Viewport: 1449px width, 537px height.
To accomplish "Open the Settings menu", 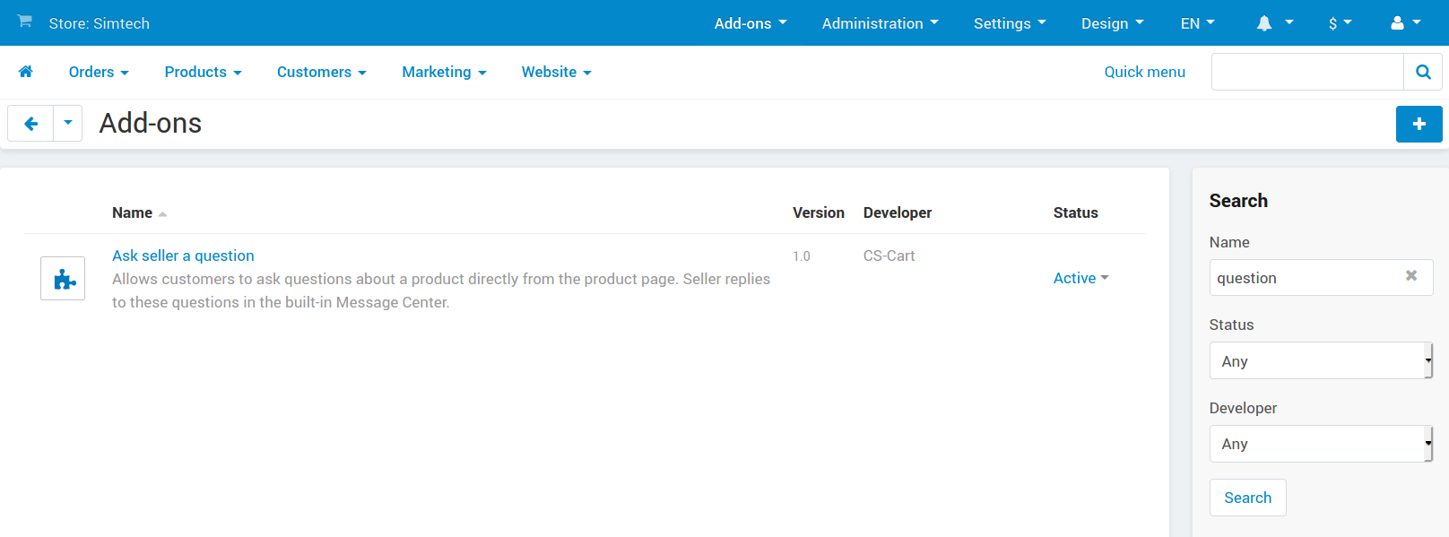I will (1010, 23).
